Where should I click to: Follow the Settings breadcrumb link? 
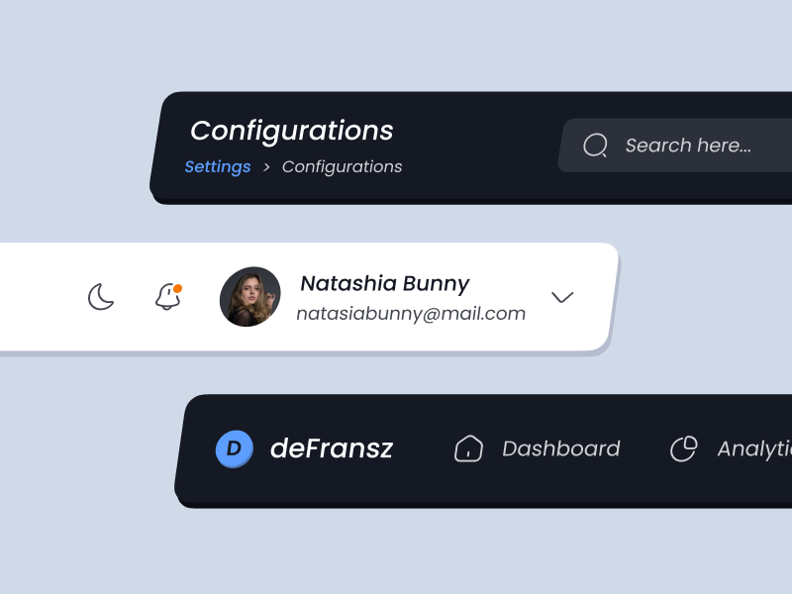218,167
